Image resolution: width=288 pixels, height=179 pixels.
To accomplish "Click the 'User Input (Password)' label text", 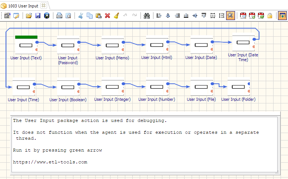I will [68, 60].
